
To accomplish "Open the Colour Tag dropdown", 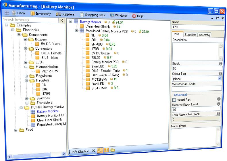I will pos(220,78).
